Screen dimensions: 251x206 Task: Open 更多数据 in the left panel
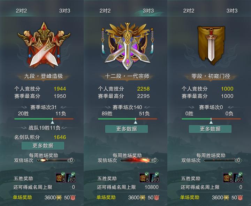pyautogui.click(x=43, y=145)
